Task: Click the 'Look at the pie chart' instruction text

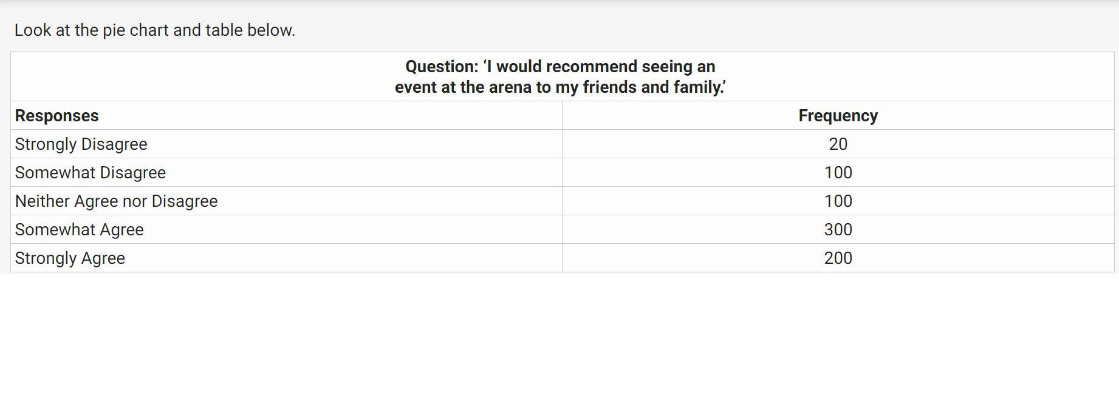Action: point(155,30)
